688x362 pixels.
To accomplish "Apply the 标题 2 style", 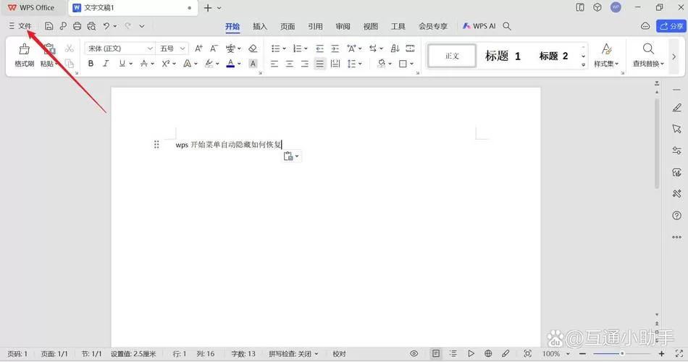I will [554, 56].
